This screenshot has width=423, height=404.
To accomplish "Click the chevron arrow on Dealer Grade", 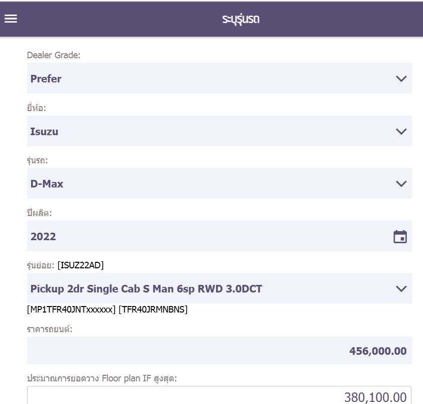I will pyautogui.click(x=401, y=78).
